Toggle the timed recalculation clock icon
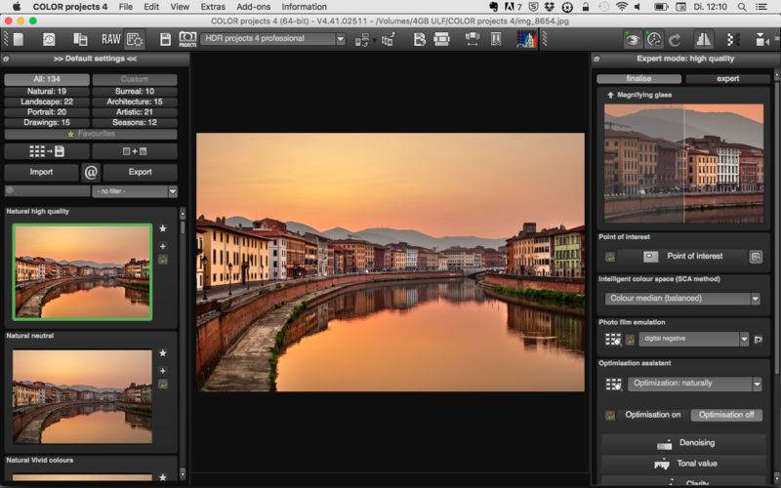 [x=653, y=40]
